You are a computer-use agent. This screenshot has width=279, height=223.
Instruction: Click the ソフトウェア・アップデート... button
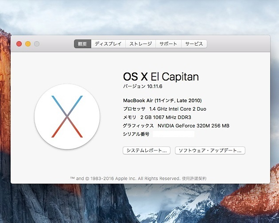(x=210, y=150)
